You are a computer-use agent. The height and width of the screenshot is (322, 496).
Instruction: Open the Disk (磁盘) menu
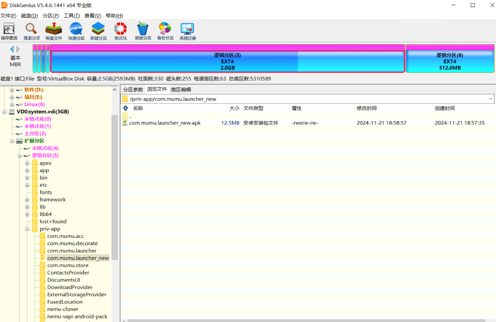pyautogui.click(x=29, y=16)
